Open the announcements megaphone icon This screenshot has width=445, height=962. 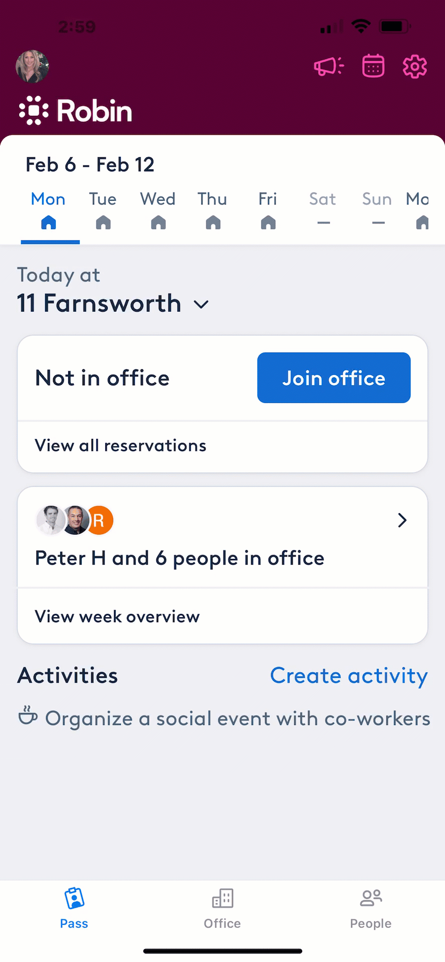point(329,66)
